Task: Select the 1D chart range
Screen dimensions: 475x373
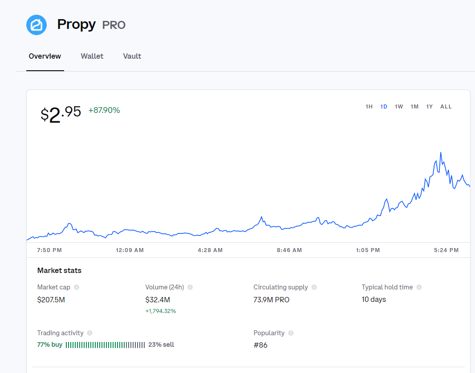Action: (x=384, y=107)
